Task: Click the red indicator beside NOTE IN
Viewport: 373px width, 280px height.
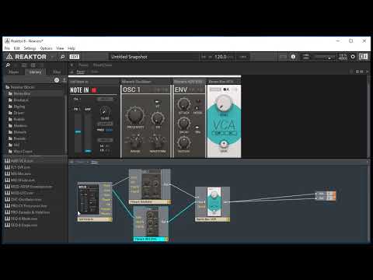Action: [94, 90]
